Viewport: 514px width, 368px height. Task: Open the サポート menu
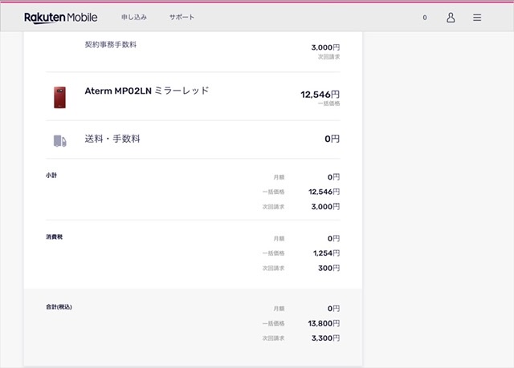coord(182,18)
